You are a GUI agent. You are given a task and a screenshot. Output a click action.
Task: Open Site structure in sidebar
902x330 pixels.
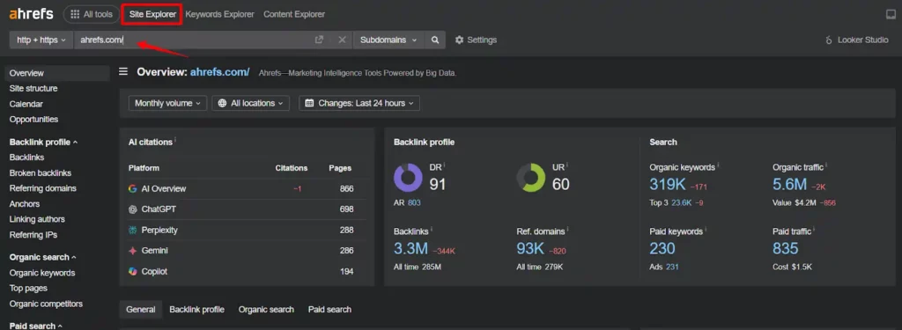tap(33, 89)
